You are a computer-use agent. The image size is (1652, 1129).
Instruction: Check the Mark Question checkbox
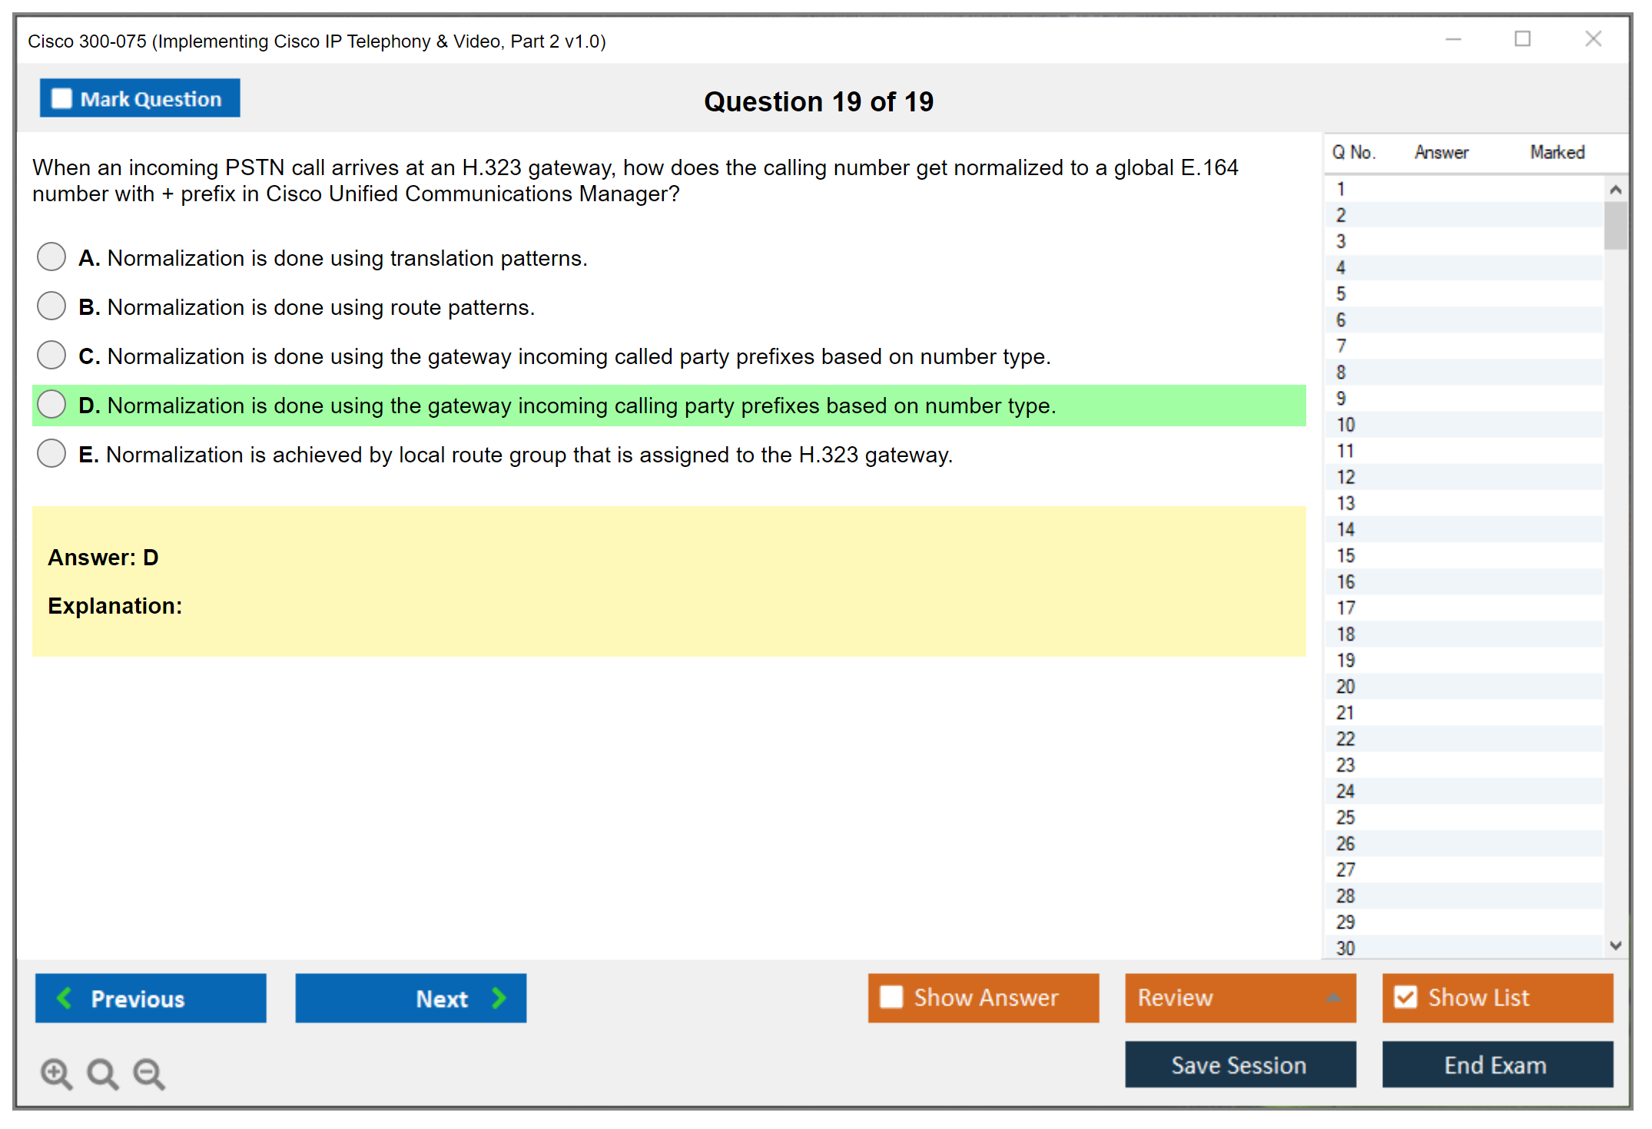point(61,99)
